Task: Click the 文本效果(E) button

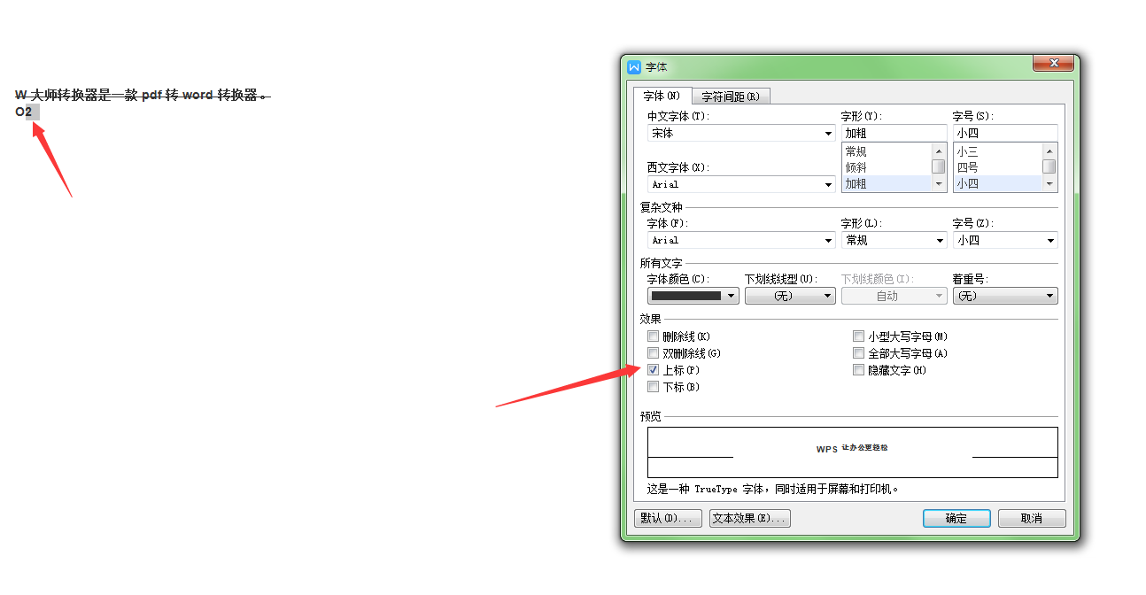Action: point(749,518)
